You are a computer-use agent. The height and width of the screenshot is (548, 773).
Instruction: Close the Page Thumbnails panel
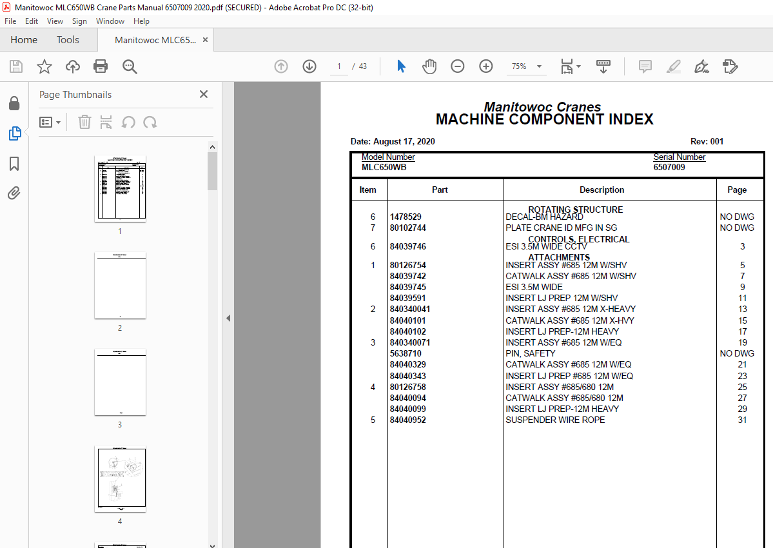point(204,94)
